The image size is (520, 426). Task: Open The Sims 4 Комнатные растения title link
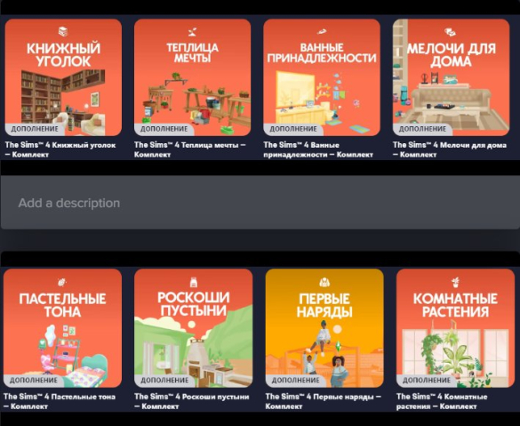click(442, 401)
